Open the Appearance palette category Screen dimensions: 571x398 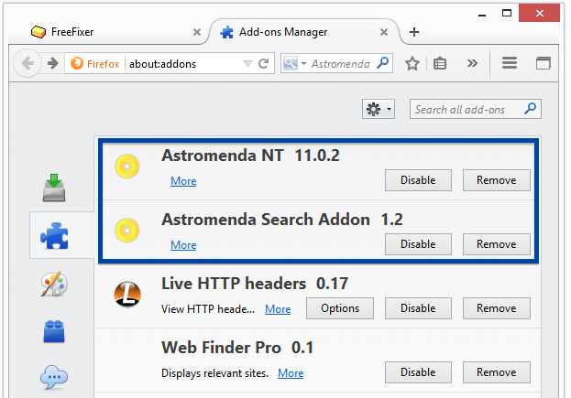54,284
